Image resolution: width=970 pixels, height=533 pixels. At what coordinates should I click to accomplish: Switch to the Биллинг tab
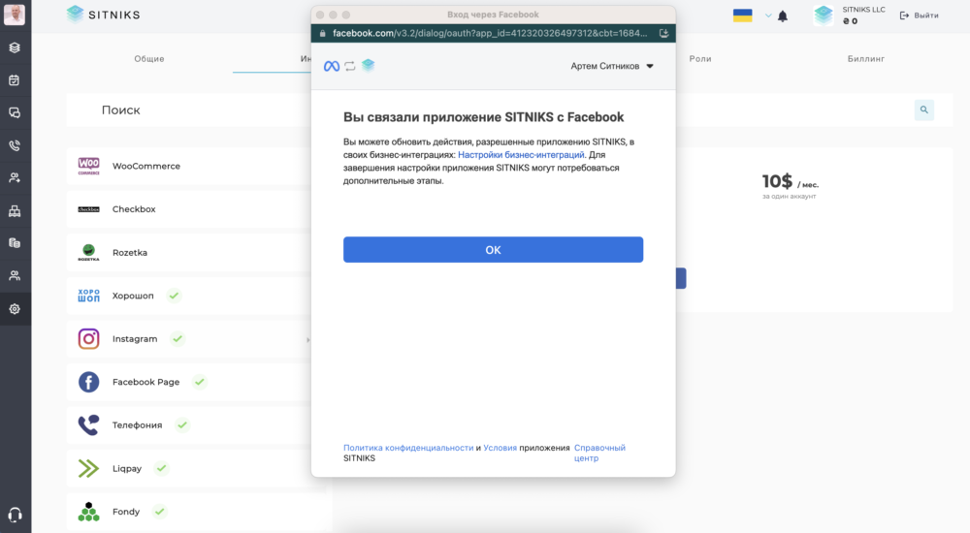(866, 59)
